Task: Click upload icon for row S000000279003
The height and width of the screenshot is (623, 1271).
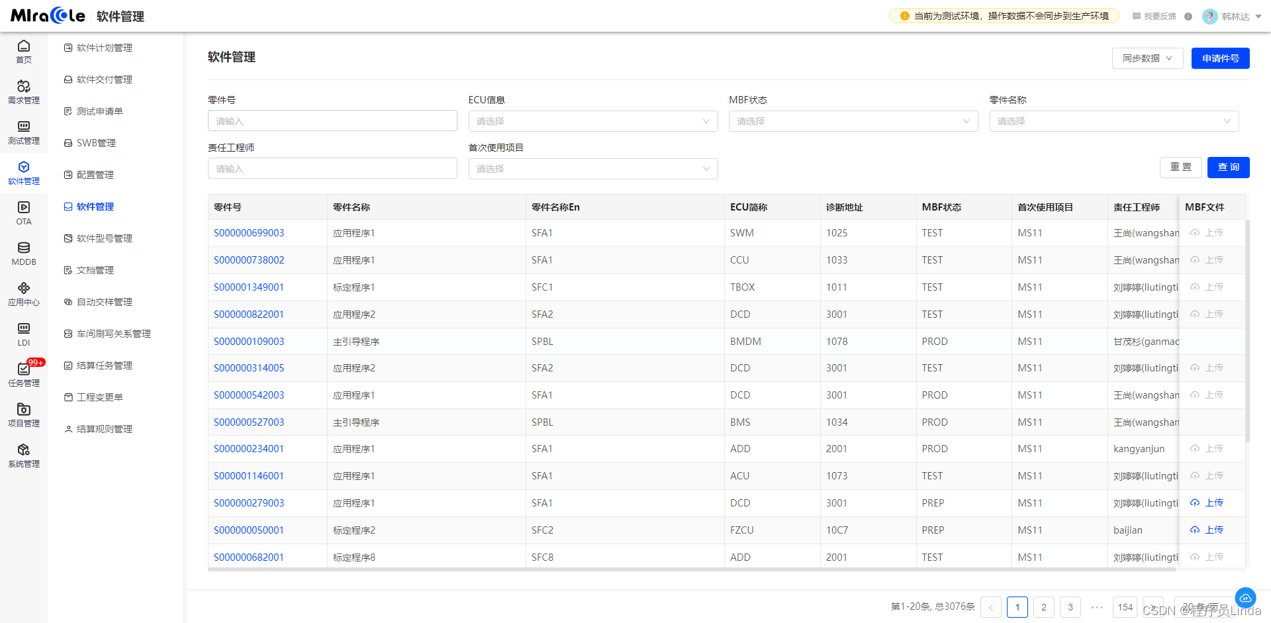Action: [1195, 503]
